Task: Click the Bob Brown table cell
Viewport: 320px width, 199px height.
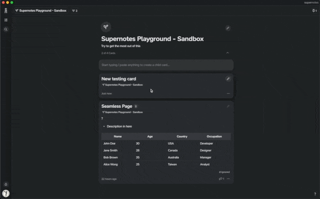Action: click(x=110, y=157)
